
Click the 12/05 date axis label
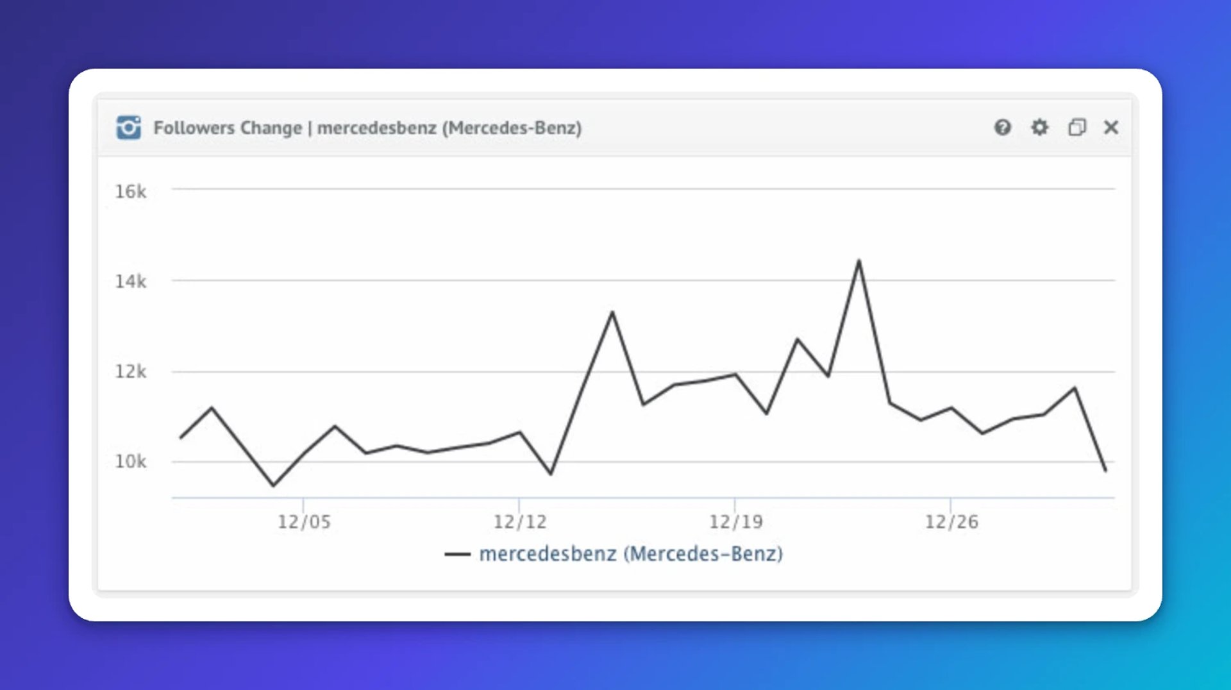[x=304, y=522]
